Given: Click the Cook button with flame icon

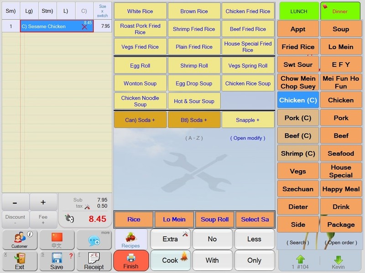Looking at the screenshot, I should coord(170,260).
